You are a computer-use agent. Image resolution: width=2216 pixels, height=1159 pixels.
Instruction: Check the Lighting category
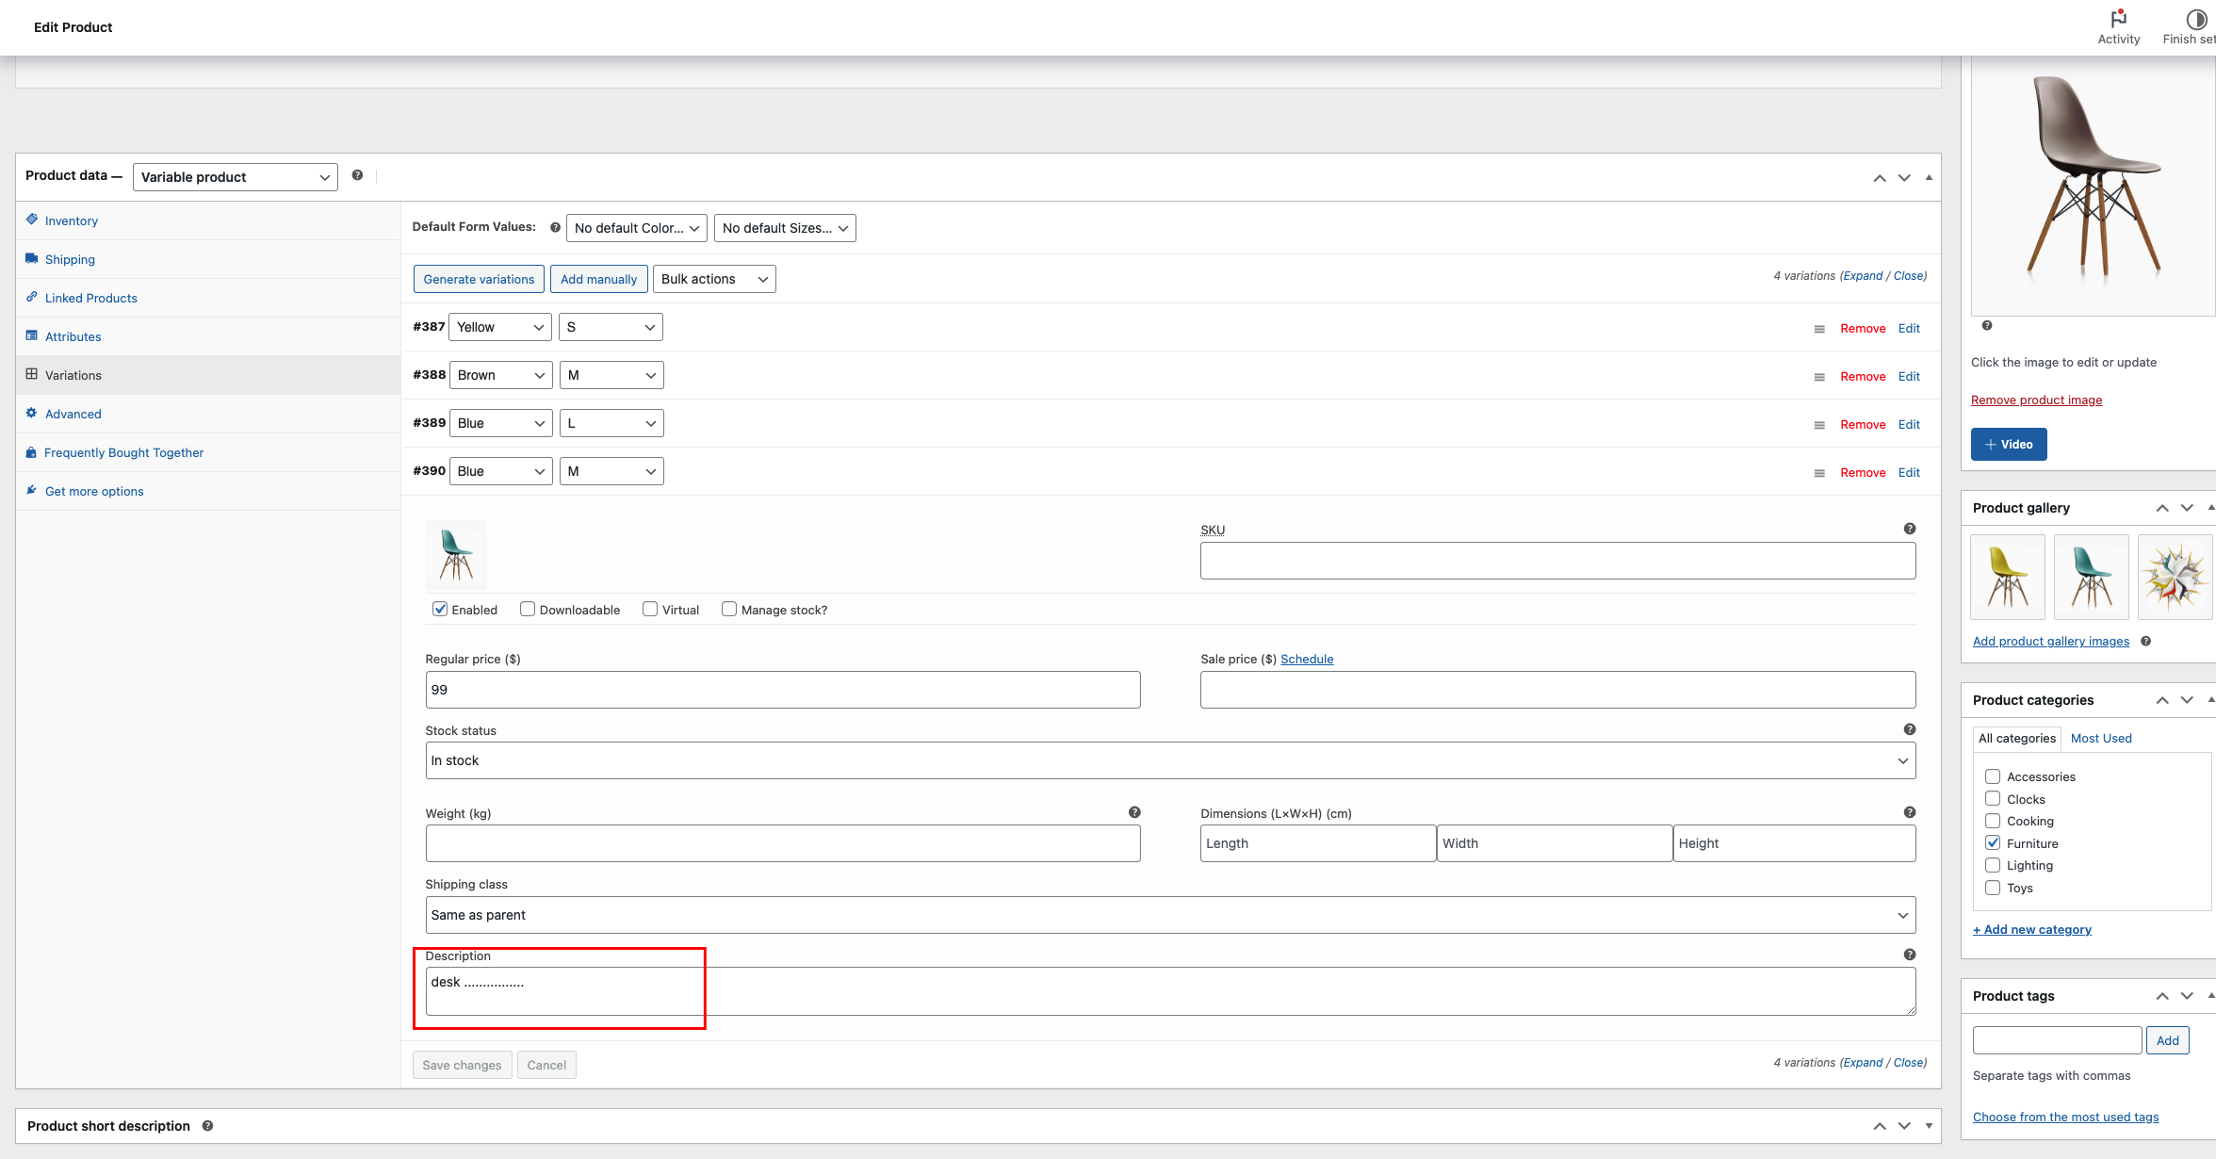[1993, 865]
